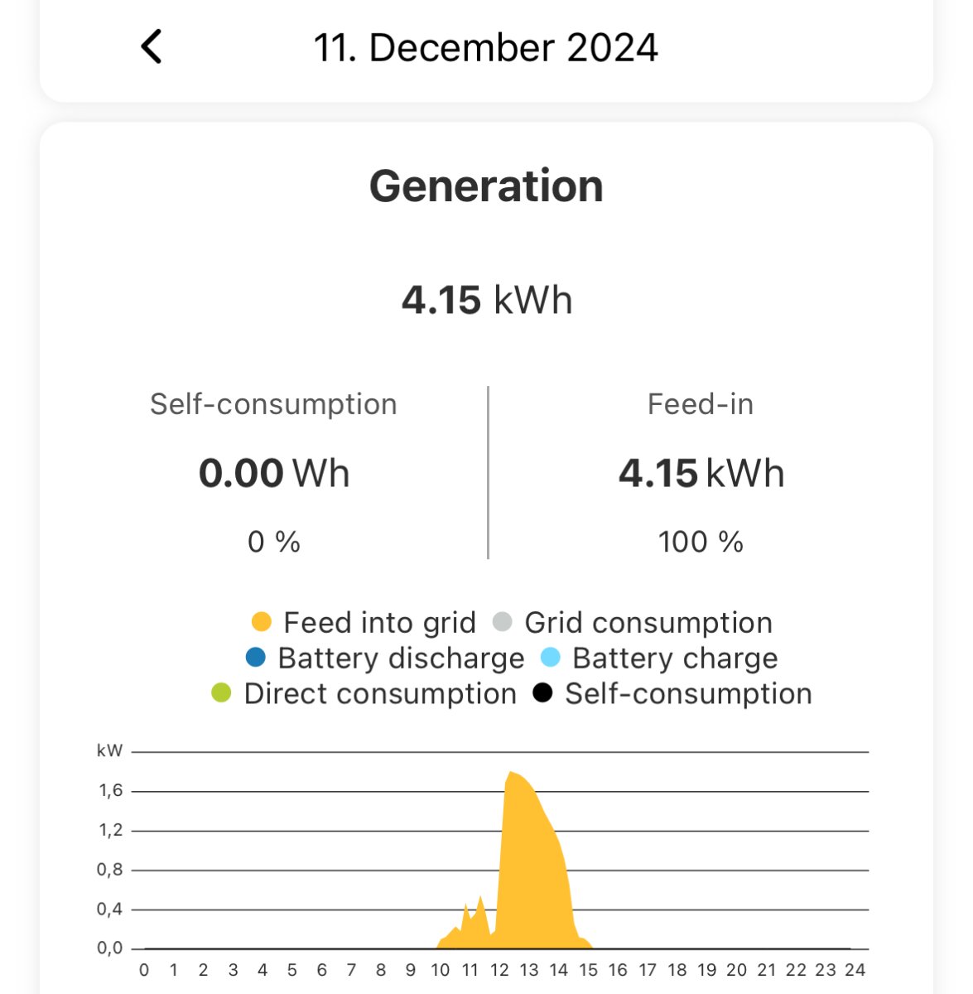Select the total 4.15 kWh generation value
Screen dimensions: 973x994
click(x=486, y=300)
